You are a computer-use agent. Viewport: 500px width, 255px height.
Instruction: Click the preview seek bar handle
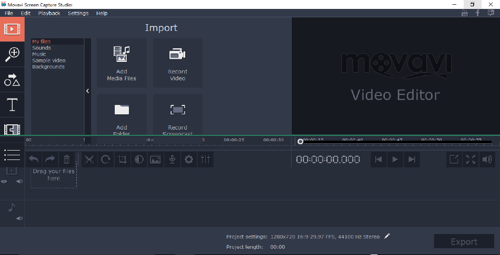pyautogui.click(x=300, y=142)
